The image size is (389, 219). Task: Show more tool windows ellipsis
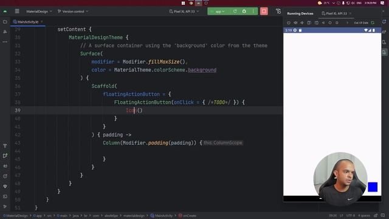point(5,42)
